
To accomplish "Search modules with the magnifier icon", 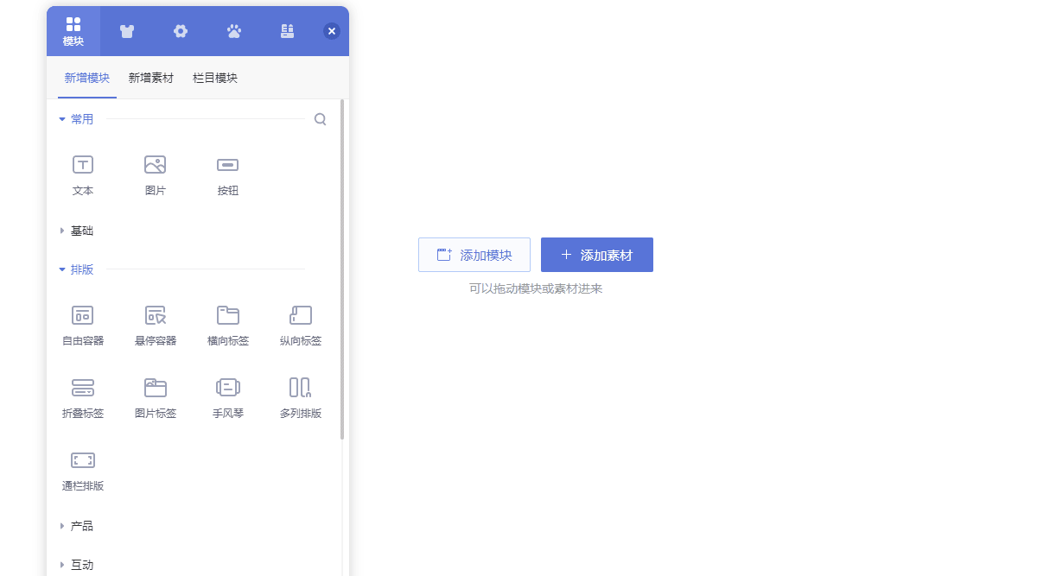I will [x=321, y=119].
